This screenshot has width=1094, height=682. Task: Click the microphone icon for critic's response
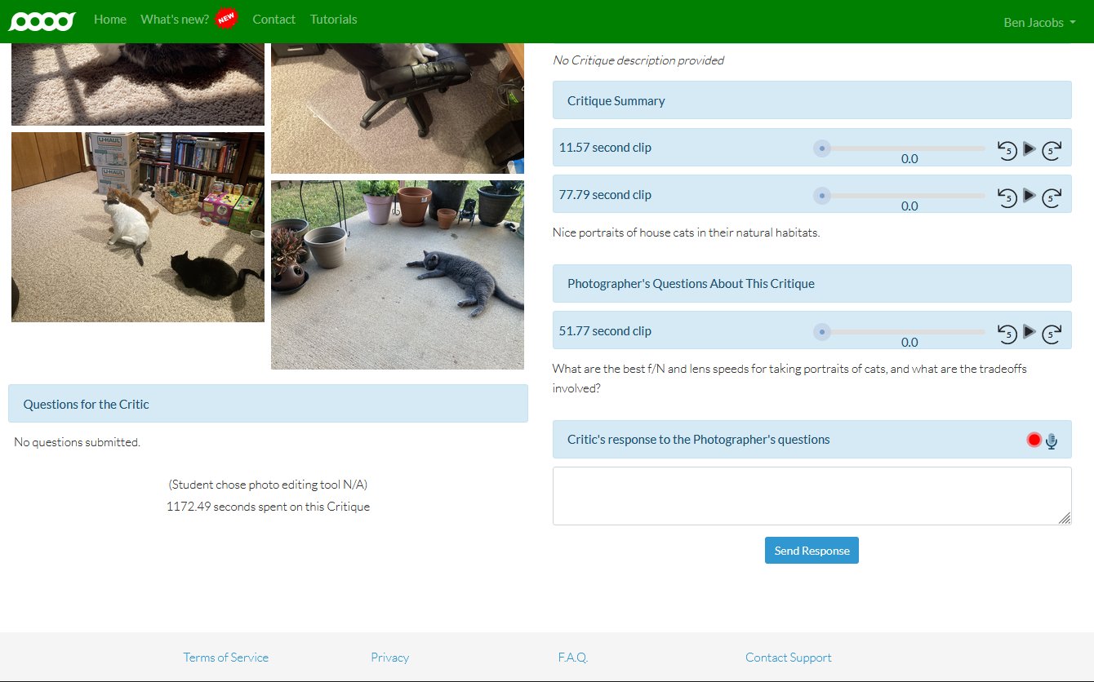[x=1052, y=441]
